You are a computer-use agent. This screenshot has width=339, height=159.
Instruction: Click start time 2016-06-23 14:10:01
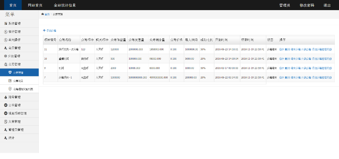(x=227, y=49)
